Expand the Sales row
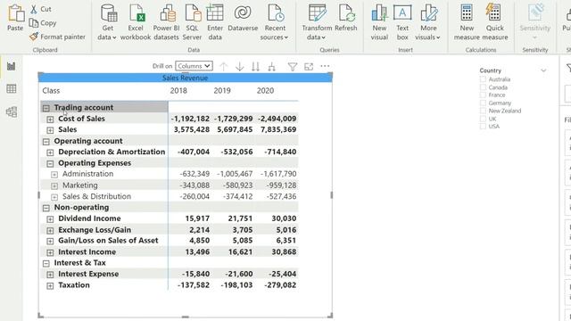571x321 pixels. (x=50, y=130)
